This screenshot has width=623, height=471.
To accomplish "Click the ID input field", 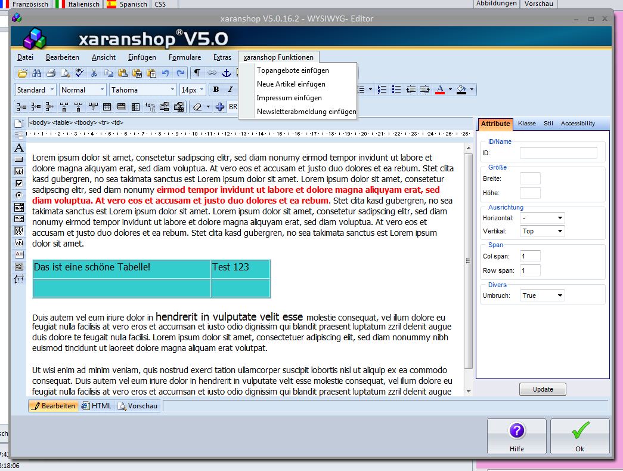I will 558,153.
